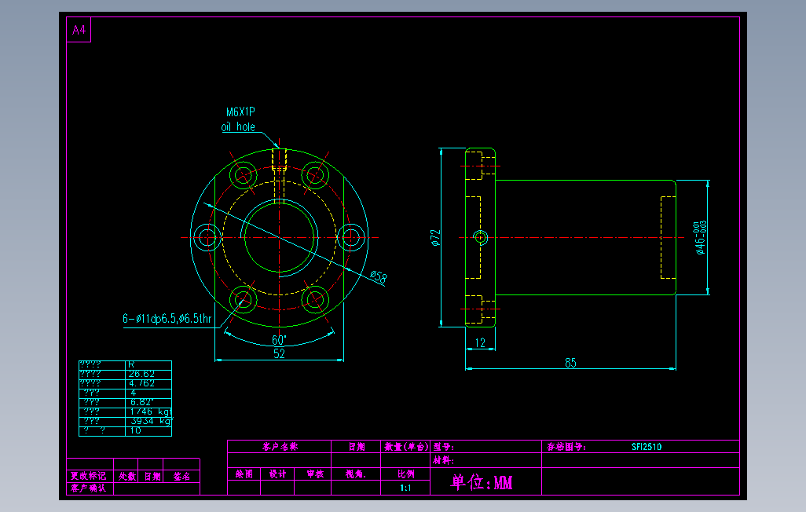
Task: Click the M6X1P thread annotation
Action: [x=240, y=112]
